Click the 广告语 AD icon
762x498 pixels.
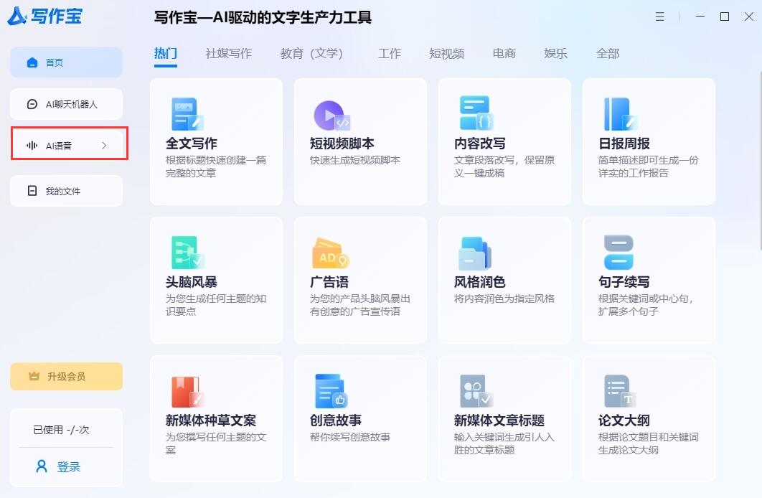pyautogui.click(x=331, y=253)
